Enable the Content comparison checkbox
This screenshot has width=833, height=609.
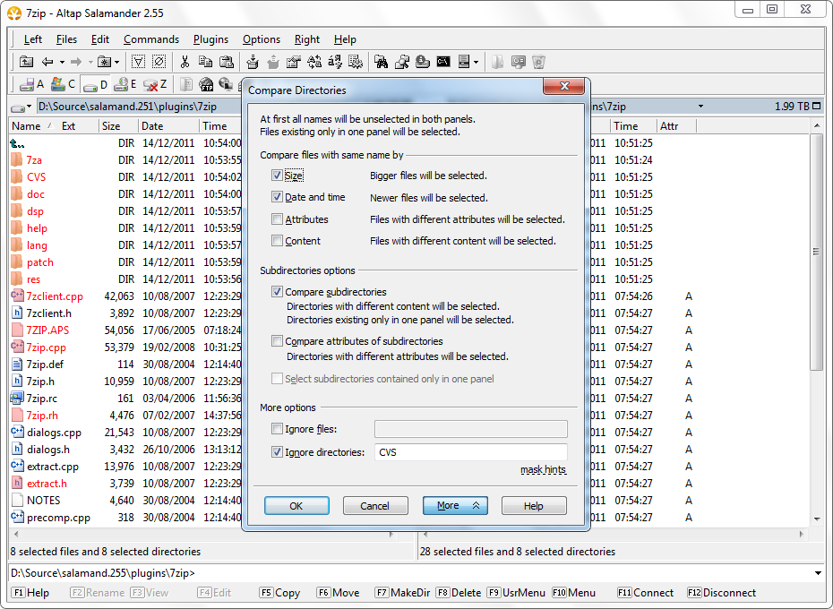pyautogui.click(x=277, y=241)
